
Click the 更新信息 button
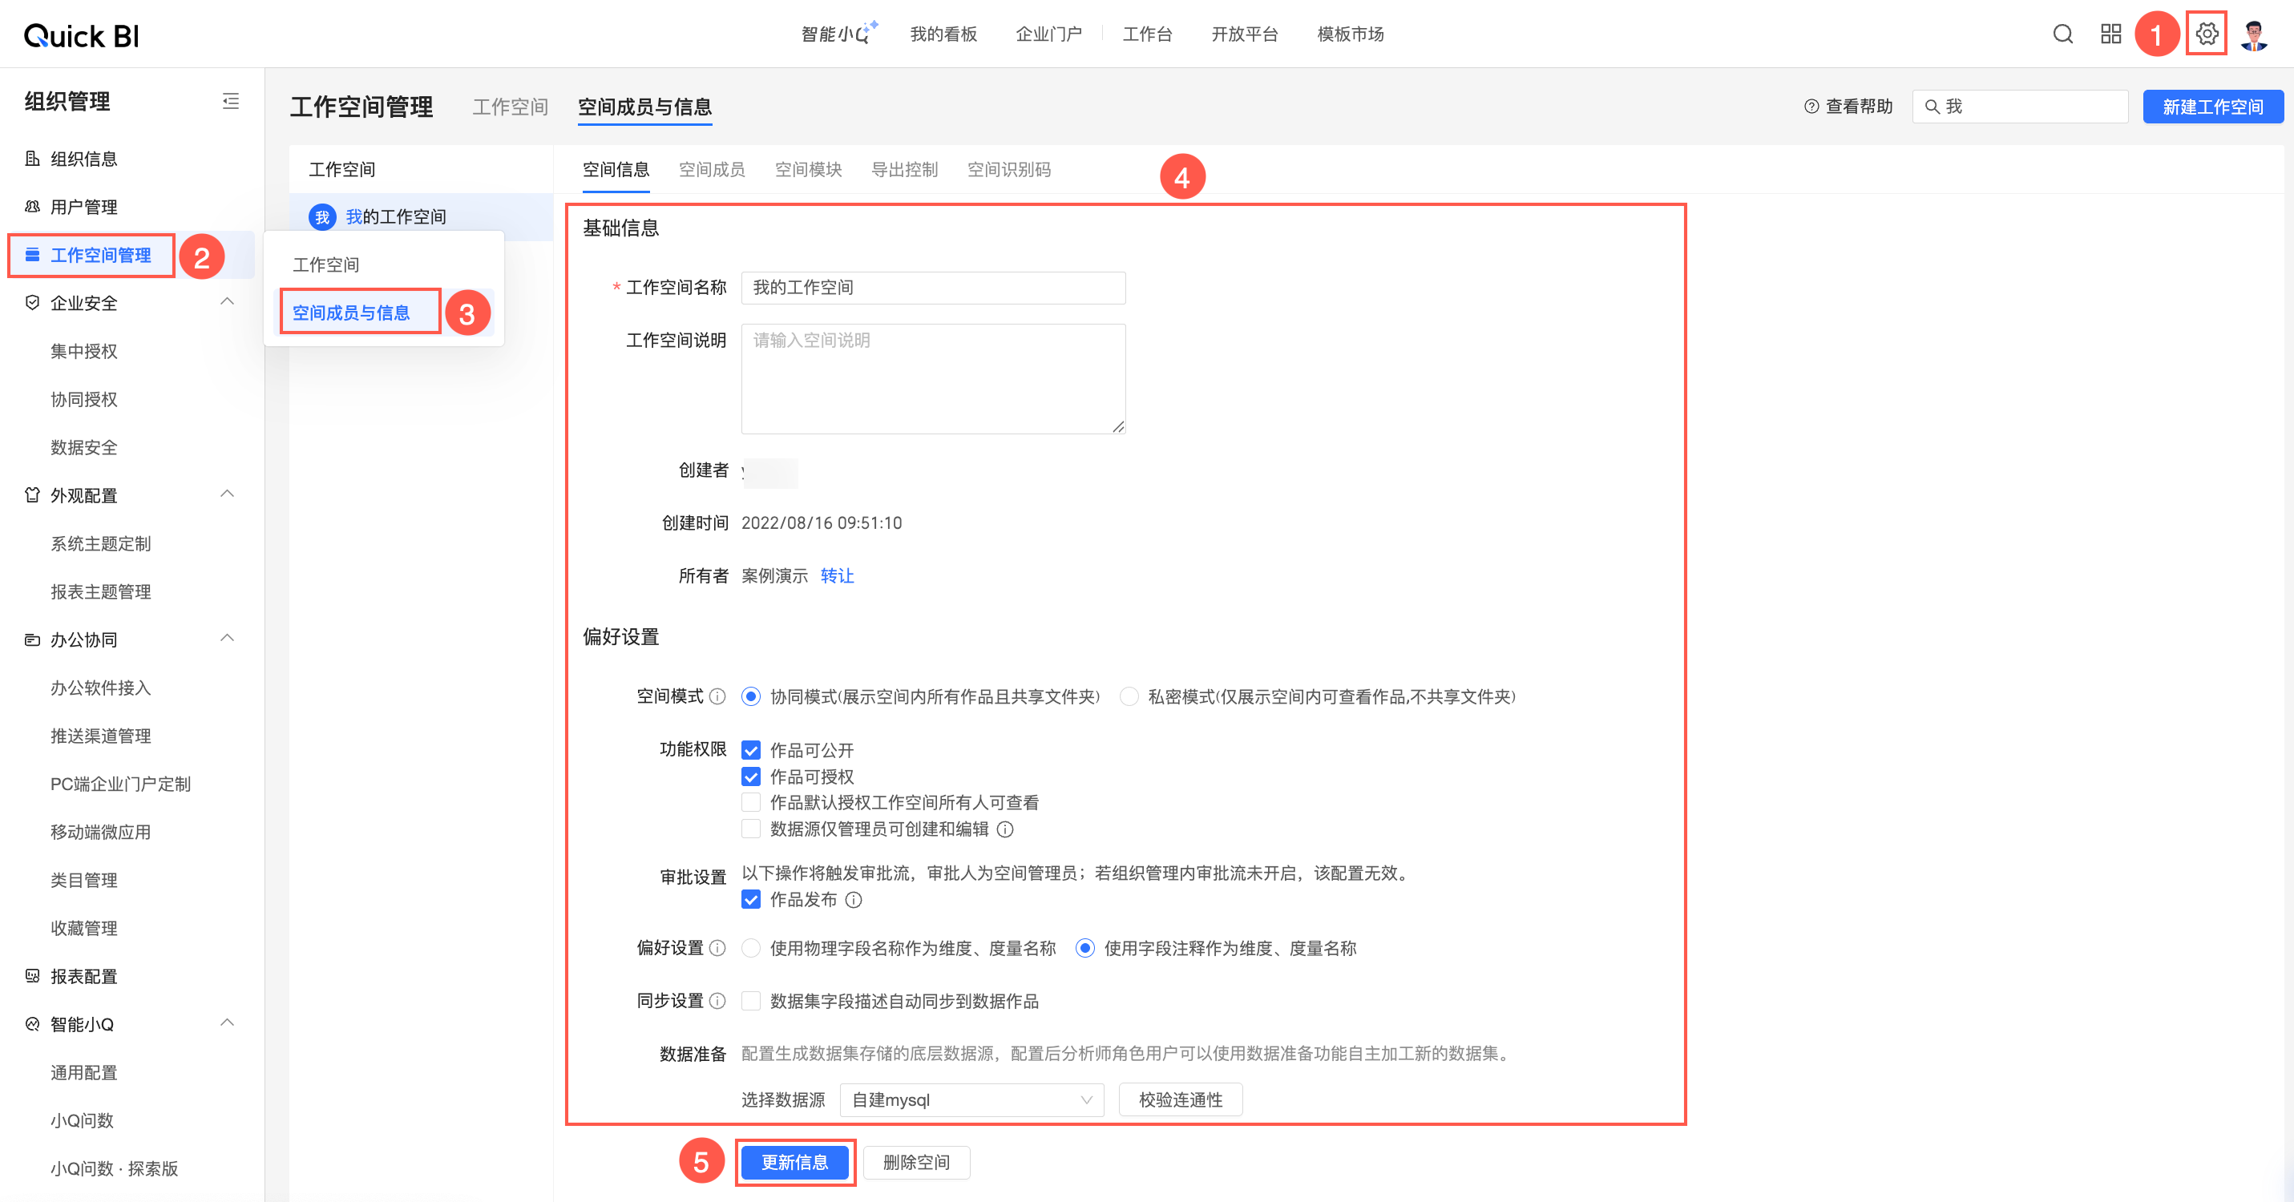[794, 1162]
